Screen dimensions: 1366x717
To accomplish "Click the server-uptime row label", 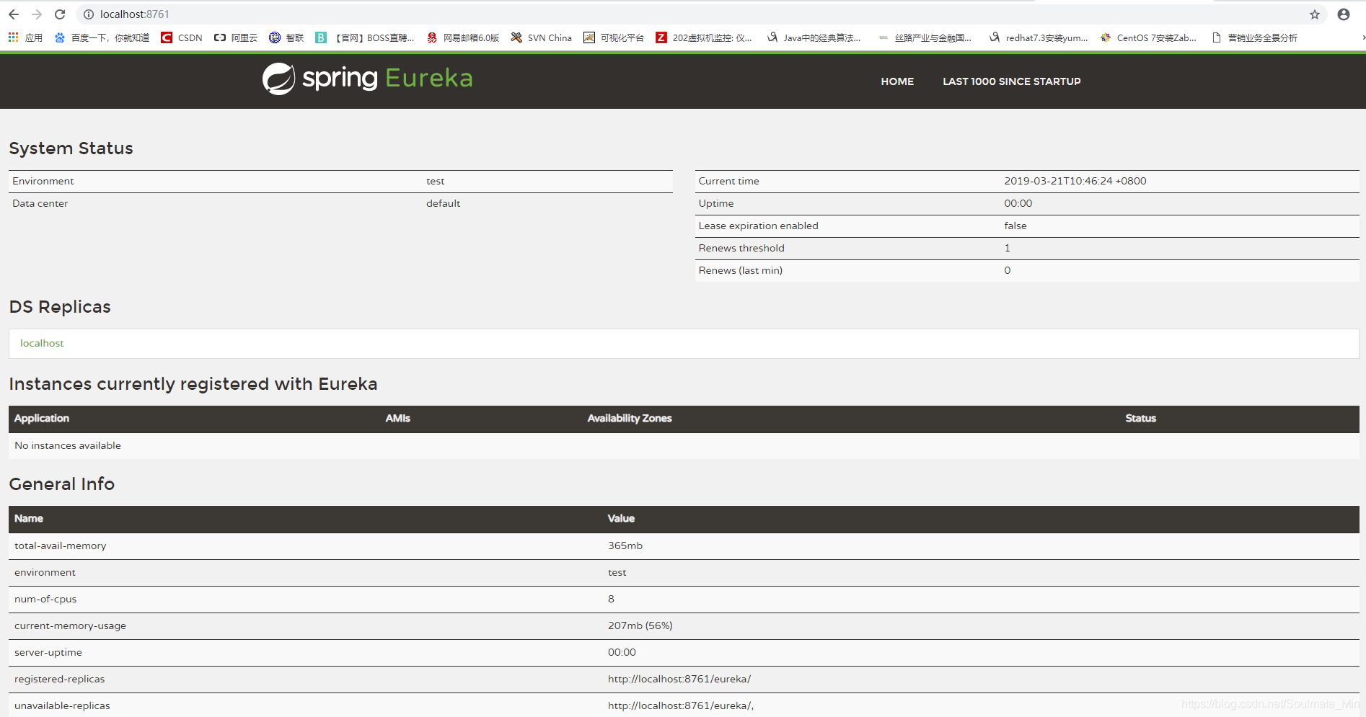I will pos(48,652).
